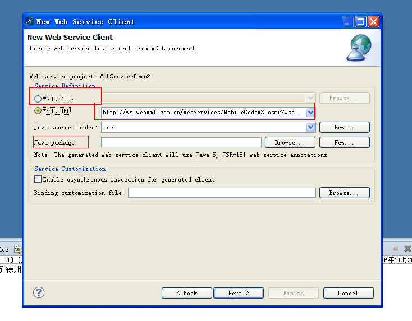Click the Finish button
This screenshot has width=412, height=321.
(294, 293)
